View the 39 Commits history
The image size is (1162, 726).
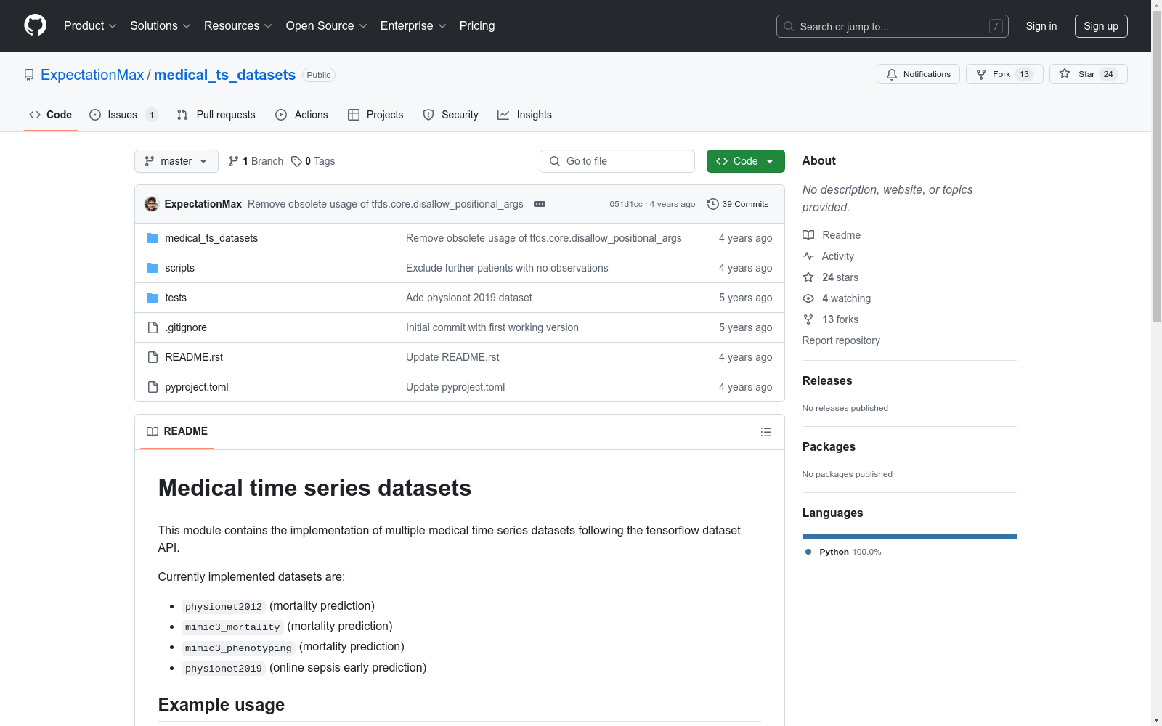point(738,204)
